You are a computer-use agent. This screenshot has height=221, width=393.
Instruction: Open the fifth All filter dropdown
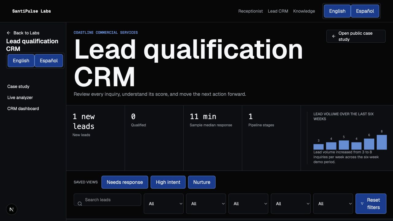click(333, 204)
